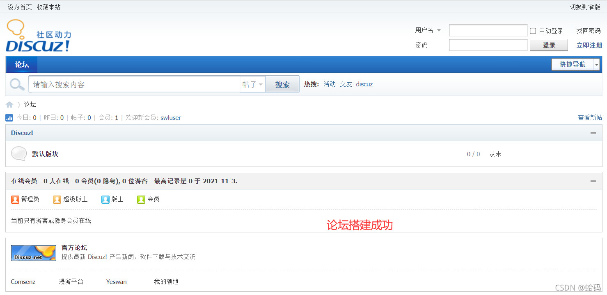Focus the 密码 input field

[x=488, y=45]
